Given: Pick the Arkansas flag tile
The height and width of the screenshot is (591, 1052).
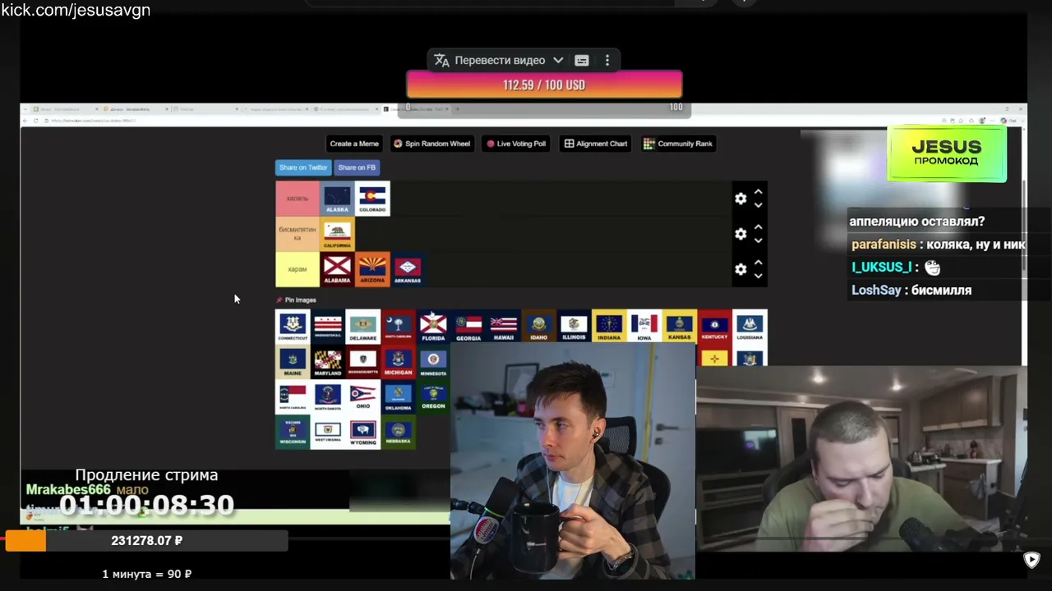Looking at the screenshot, I should 408,269.
